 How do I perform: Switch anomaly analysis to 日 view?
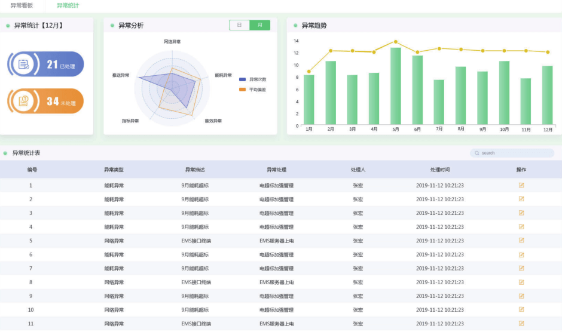[239, 25]
